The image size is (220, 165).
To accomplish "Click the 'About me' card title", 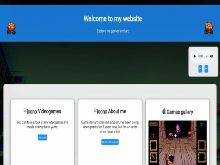I will (117, 111).
